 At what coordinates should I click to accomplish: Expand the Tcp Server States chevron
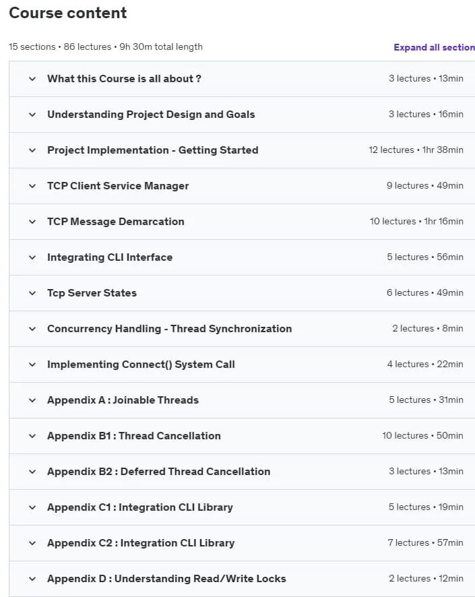(32, 293)
